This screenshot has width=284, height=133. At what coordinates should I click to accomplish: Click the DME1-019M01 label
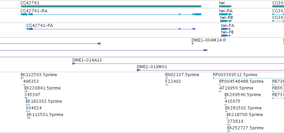tap(152, 67)
